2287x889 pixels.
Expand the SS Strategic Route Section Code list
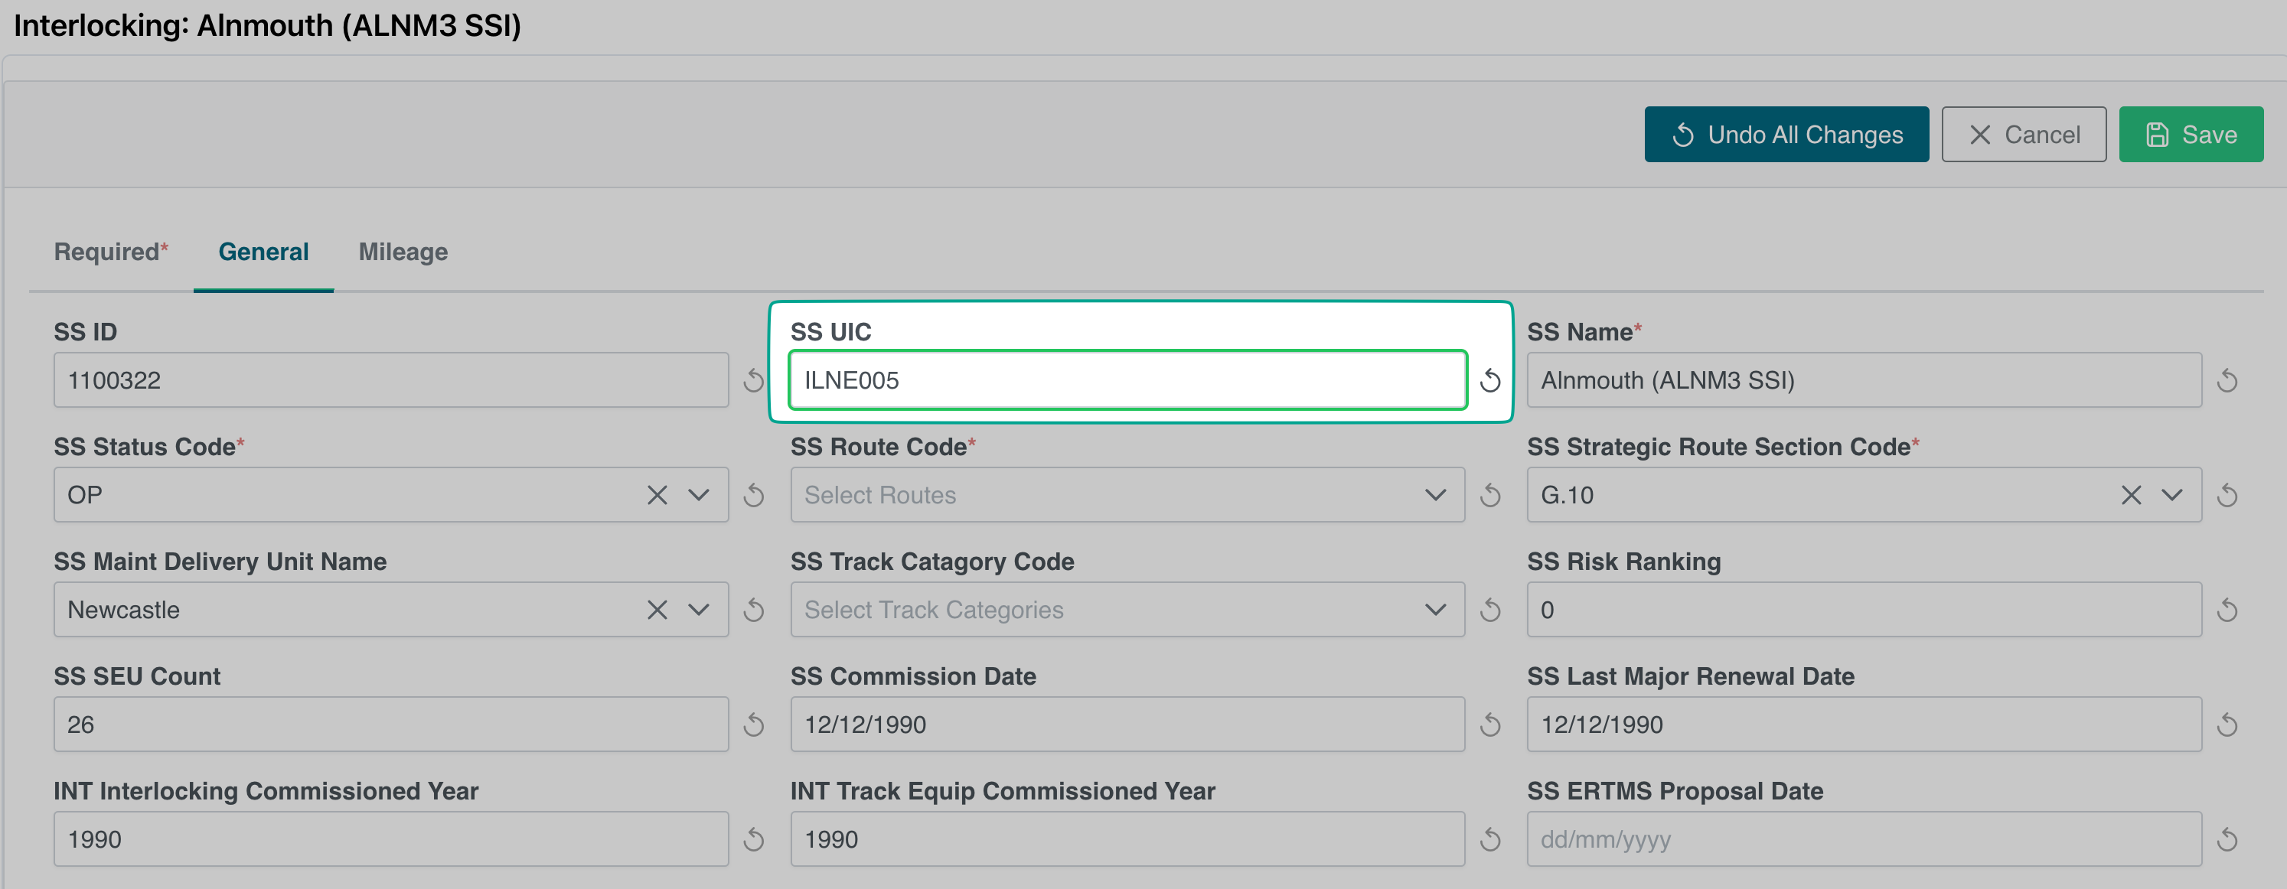[x=2171, y=495]
